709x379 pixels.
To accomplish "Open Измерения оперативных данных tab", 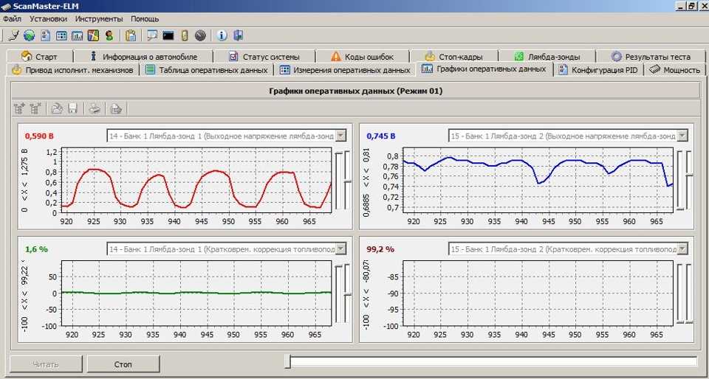I will [345, 70].
